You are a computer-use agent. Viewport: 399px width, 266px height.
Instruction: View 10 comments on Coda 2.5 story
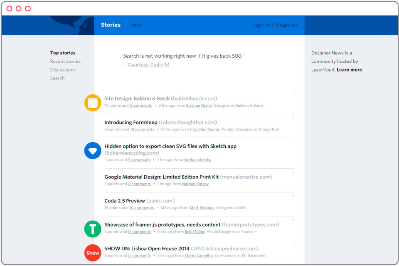(142, 208)
